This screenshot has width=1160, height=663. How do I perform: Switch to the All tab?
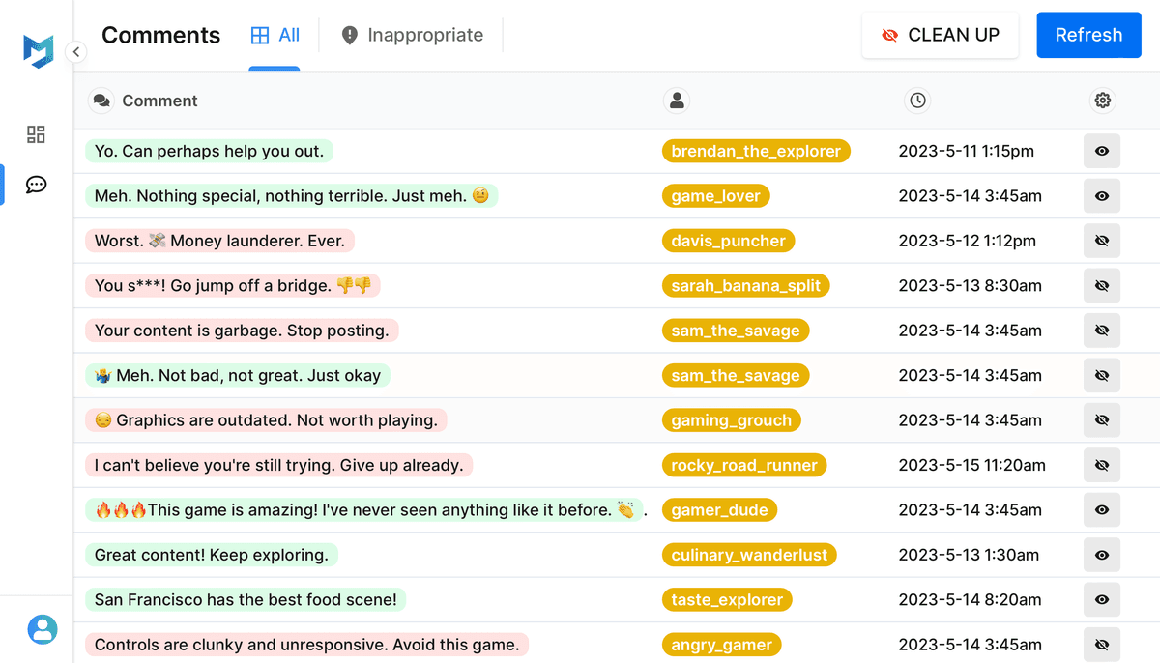click(275, 36)
